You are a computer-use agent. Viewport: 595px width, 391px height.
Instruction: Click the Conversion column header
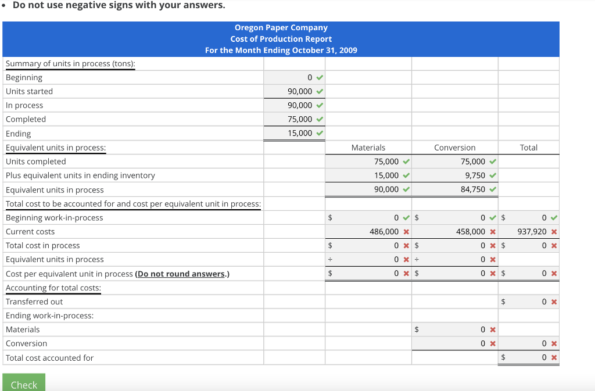tap(454, 148)
